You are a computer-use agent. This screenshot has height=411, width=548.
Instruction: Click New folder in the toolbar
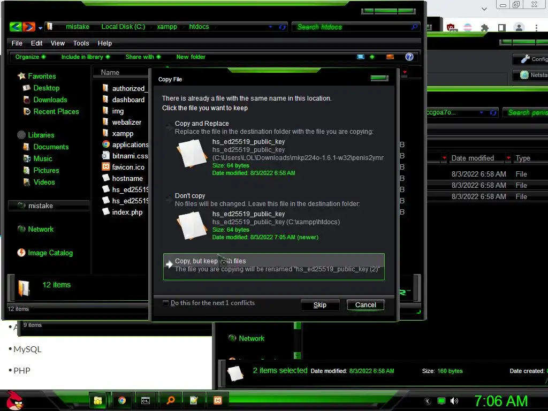191,57
